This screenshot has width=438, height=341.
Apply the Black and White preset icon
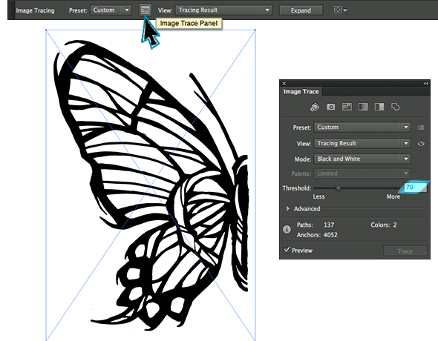click(379, 107)
